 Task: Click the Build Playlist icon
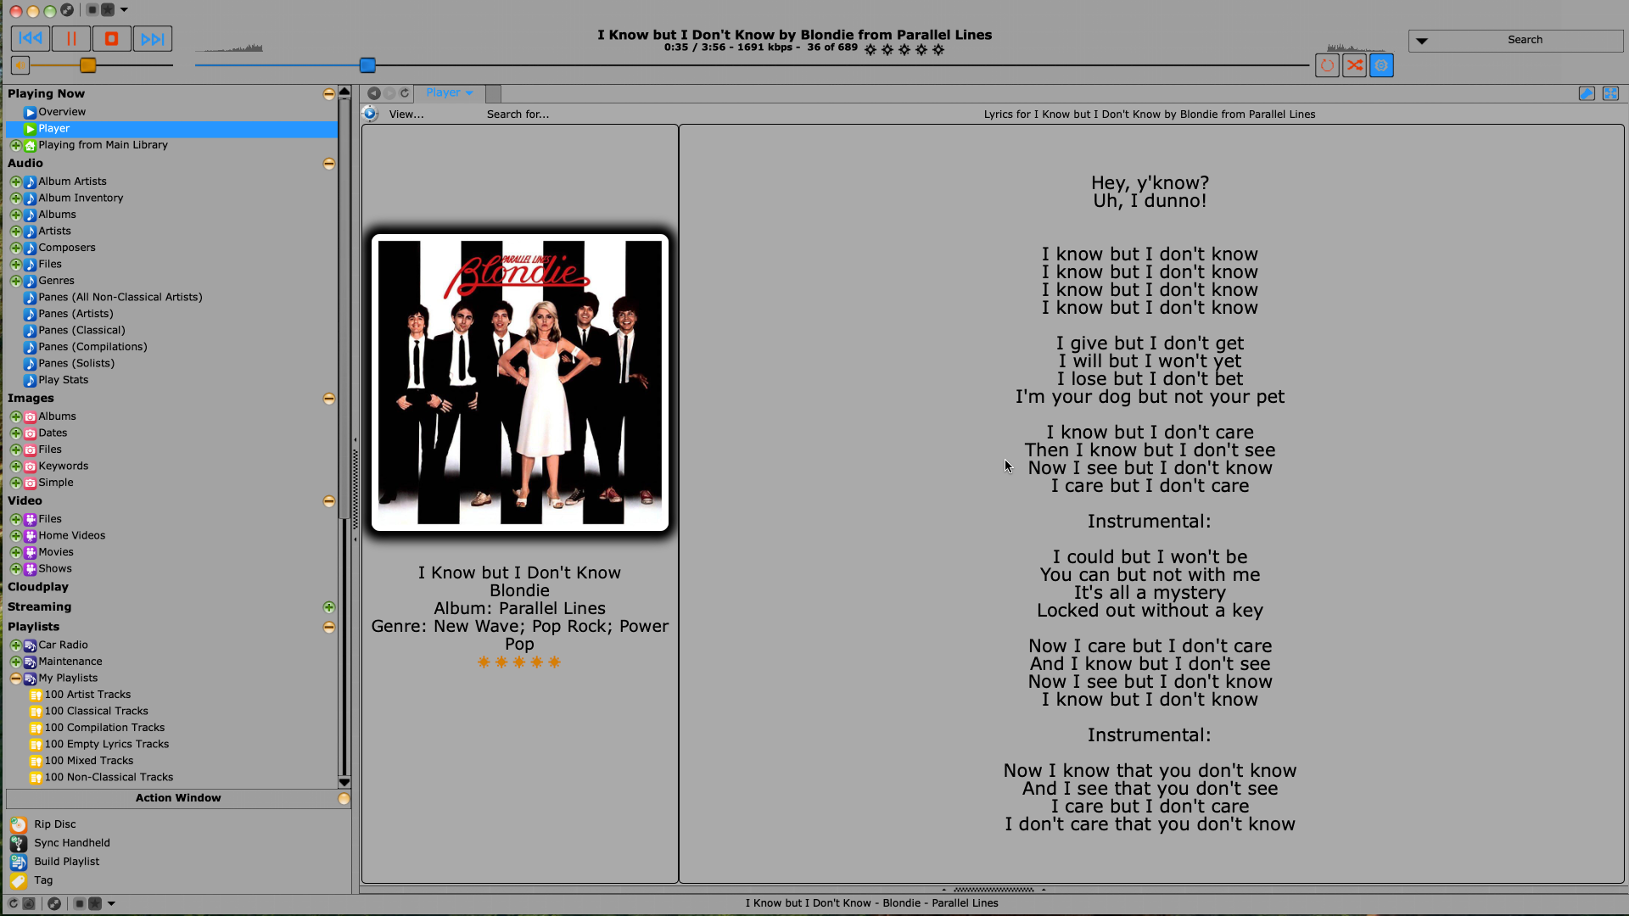click(18, 862)
